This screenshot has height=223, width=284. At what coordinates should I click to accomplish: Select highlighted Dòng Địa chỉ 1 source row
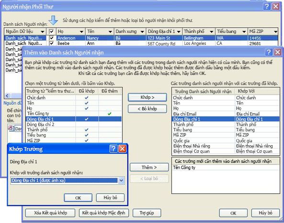point(74,119)
